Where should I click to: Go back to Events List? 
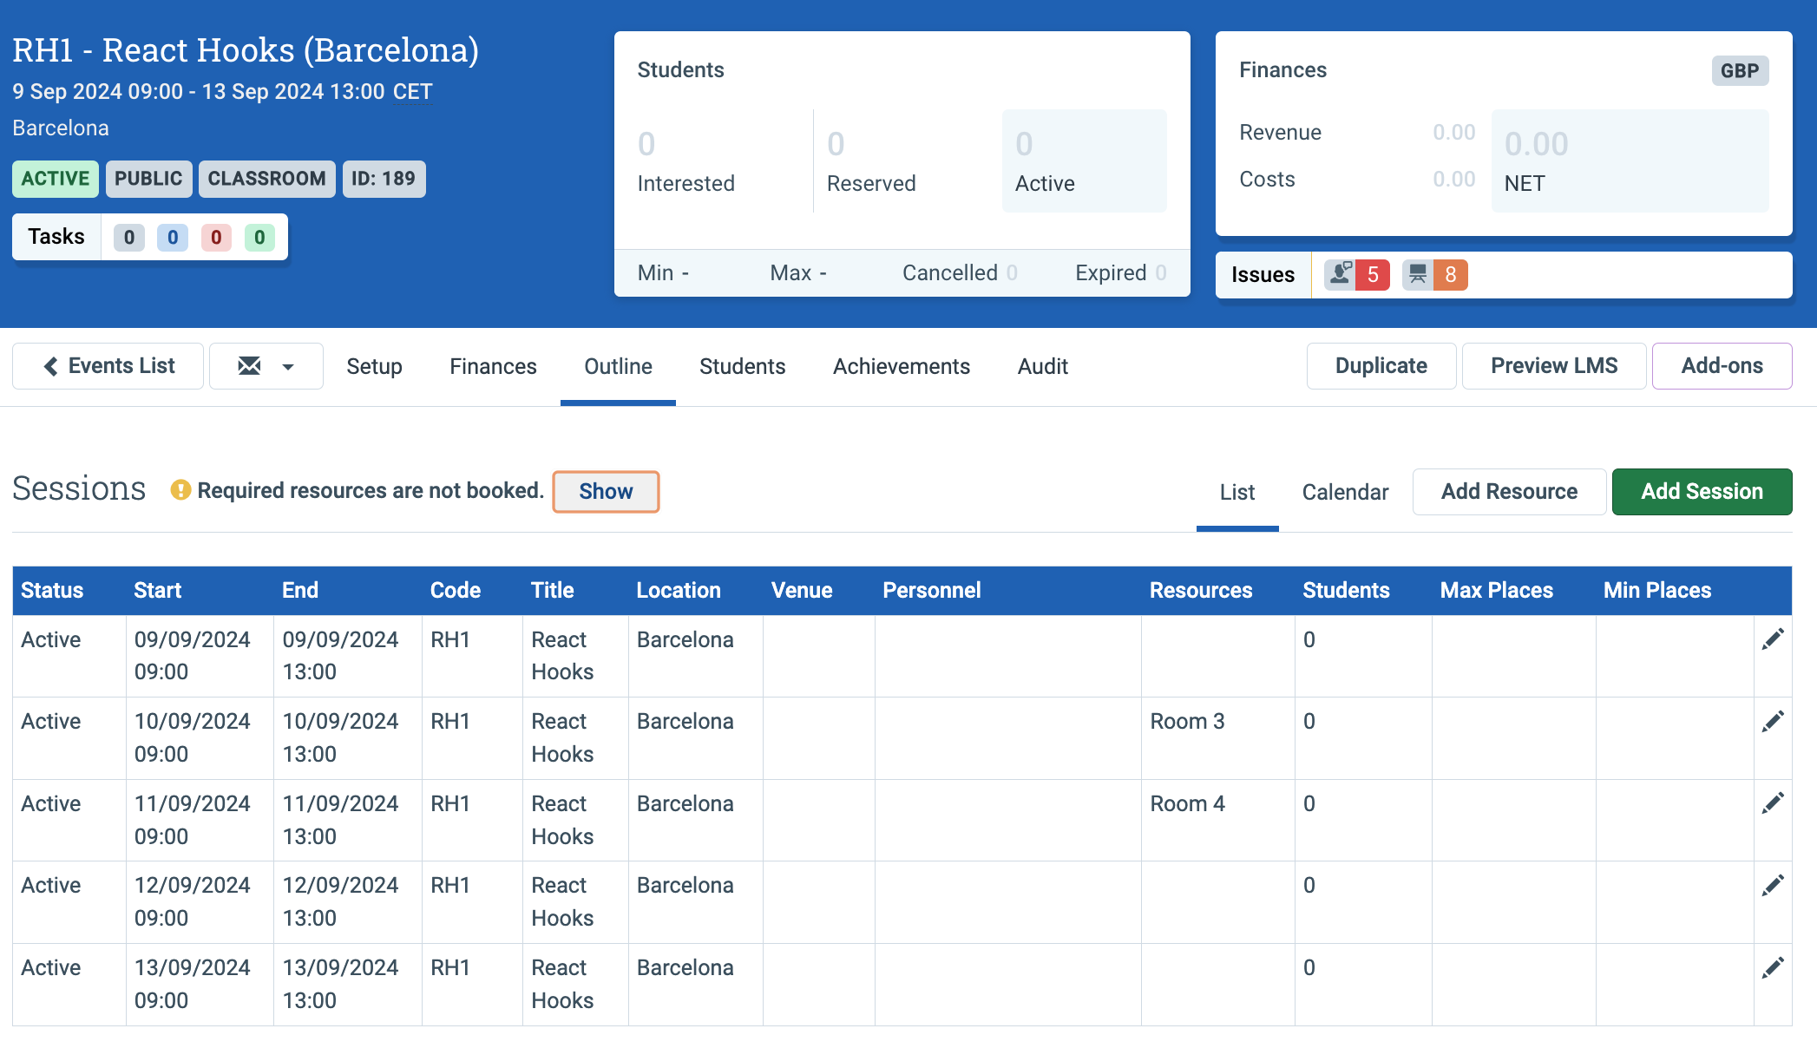pos(108,366)
